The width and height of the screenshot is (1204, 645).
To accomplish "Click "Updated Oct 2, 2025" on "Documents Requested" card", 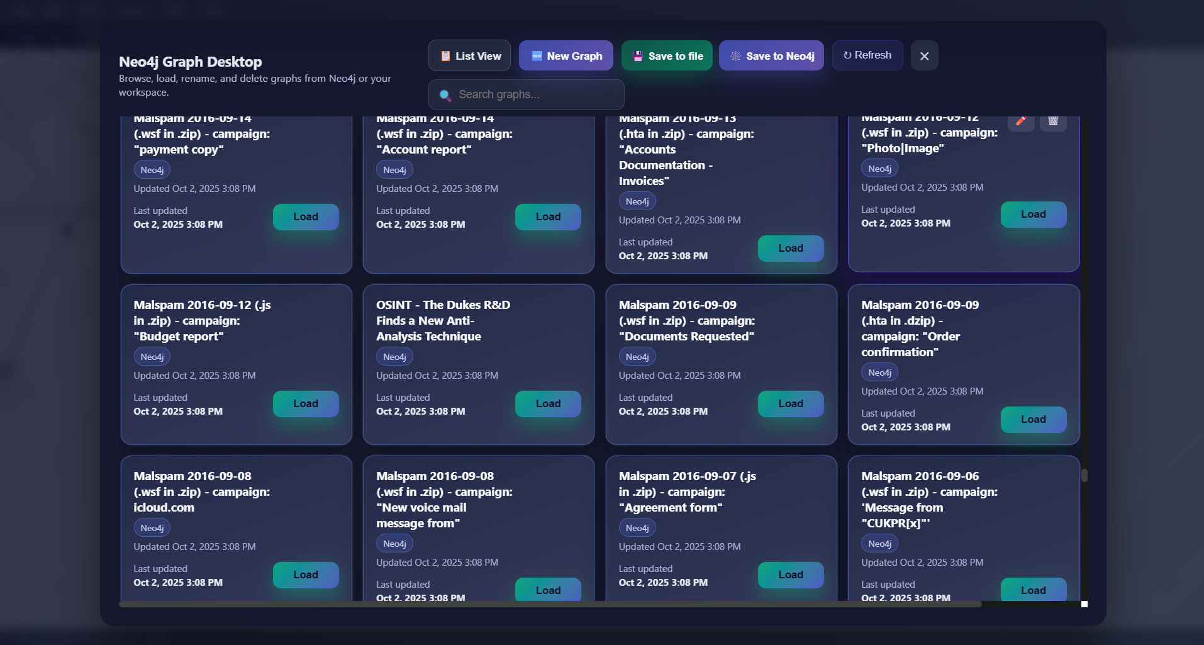I will click(680, 376).
